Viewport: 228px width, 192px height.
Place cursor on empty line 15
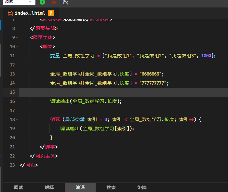tap(123, 92)
